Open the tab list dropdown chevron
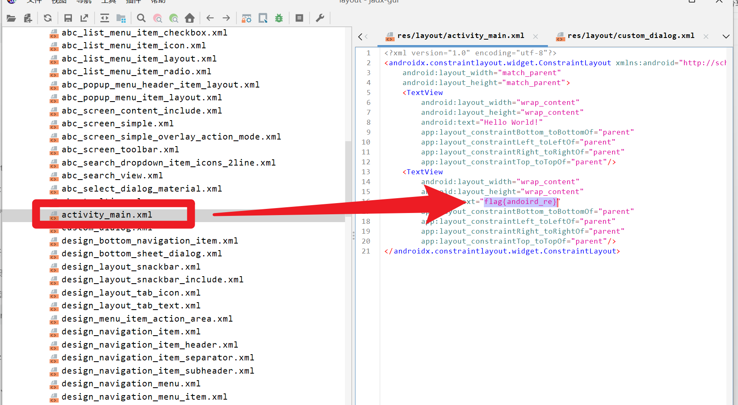 (726, 36)
